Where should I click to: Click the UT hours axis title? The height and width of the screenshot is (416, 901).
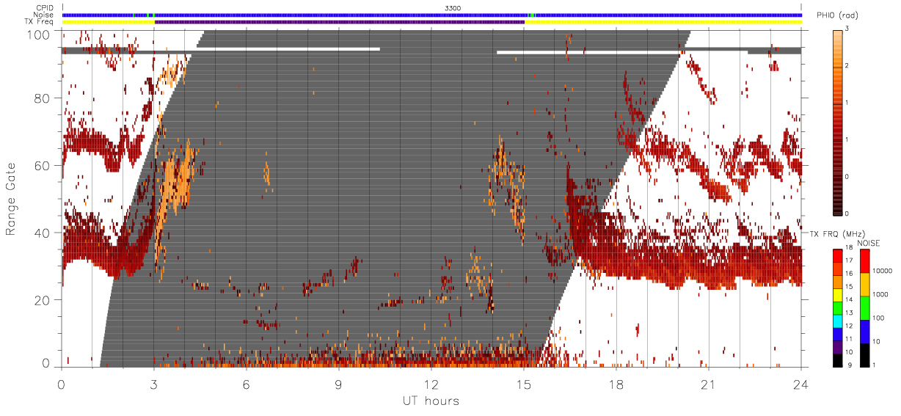click(431, 401)
